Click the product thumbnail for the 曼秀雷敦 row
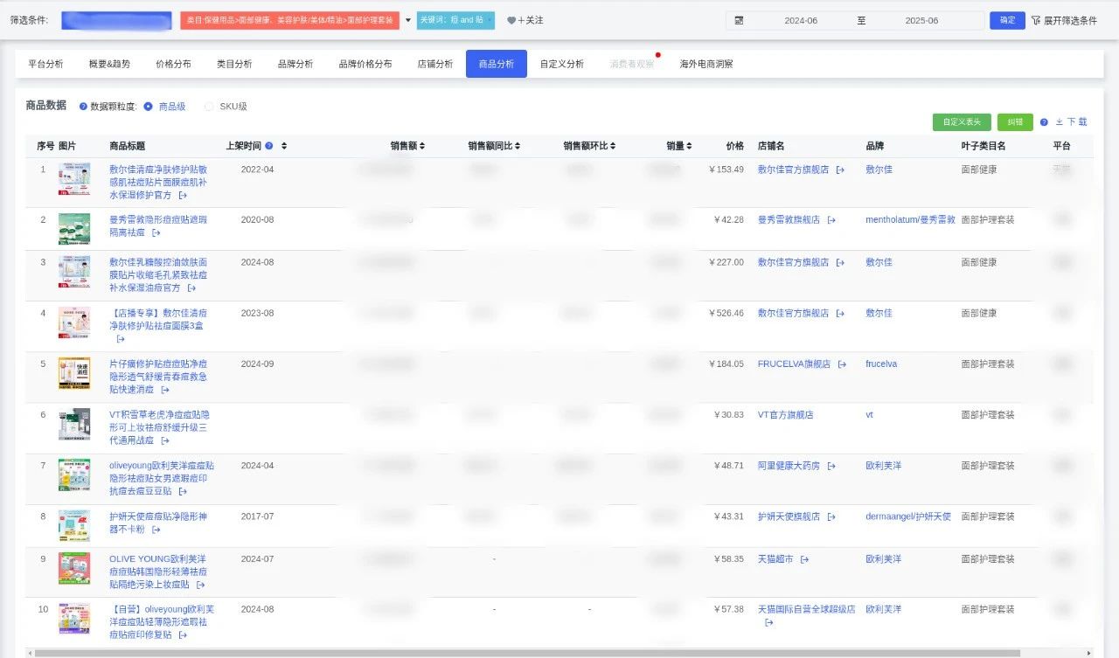 74,229
